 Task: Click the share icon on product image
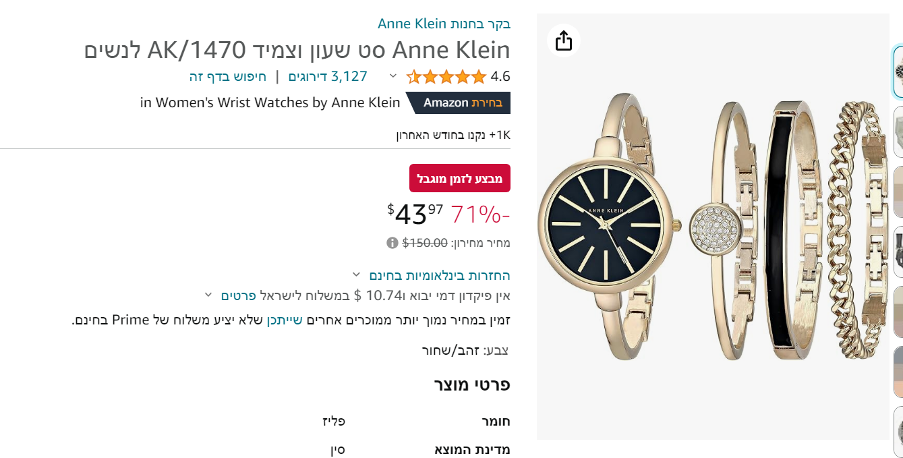point(563,40)
